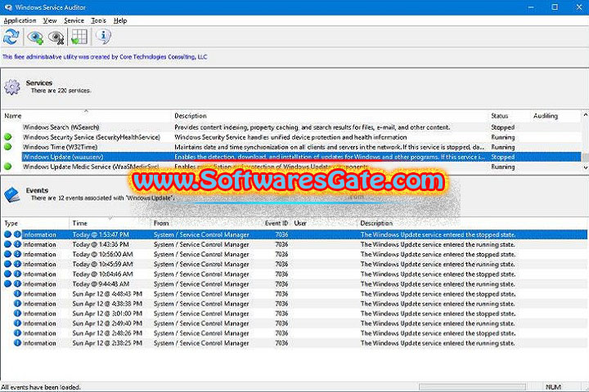This screenshot has width=589, height=392.
Task: Click the Stopped status of Windows Search
Action: point(502,127)
